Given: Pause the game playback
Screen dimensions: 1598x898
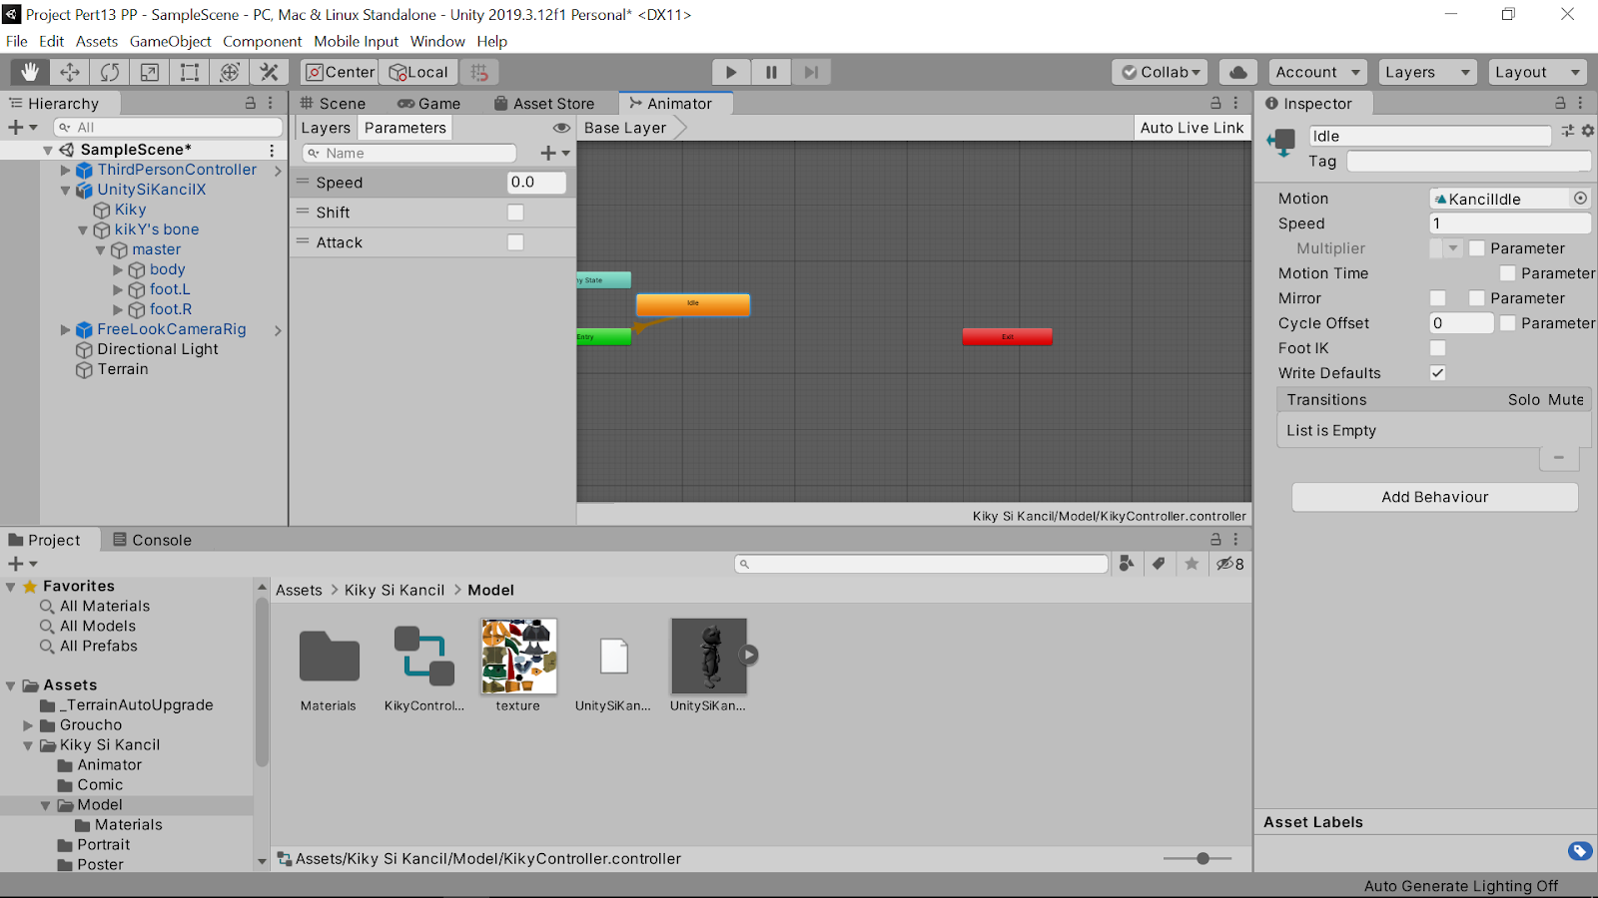Looking at the screenshot, I should coord(771,72).
